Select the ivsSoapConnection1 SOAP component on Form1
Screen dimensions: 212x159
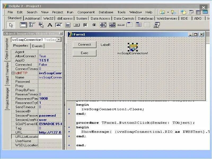133,47
